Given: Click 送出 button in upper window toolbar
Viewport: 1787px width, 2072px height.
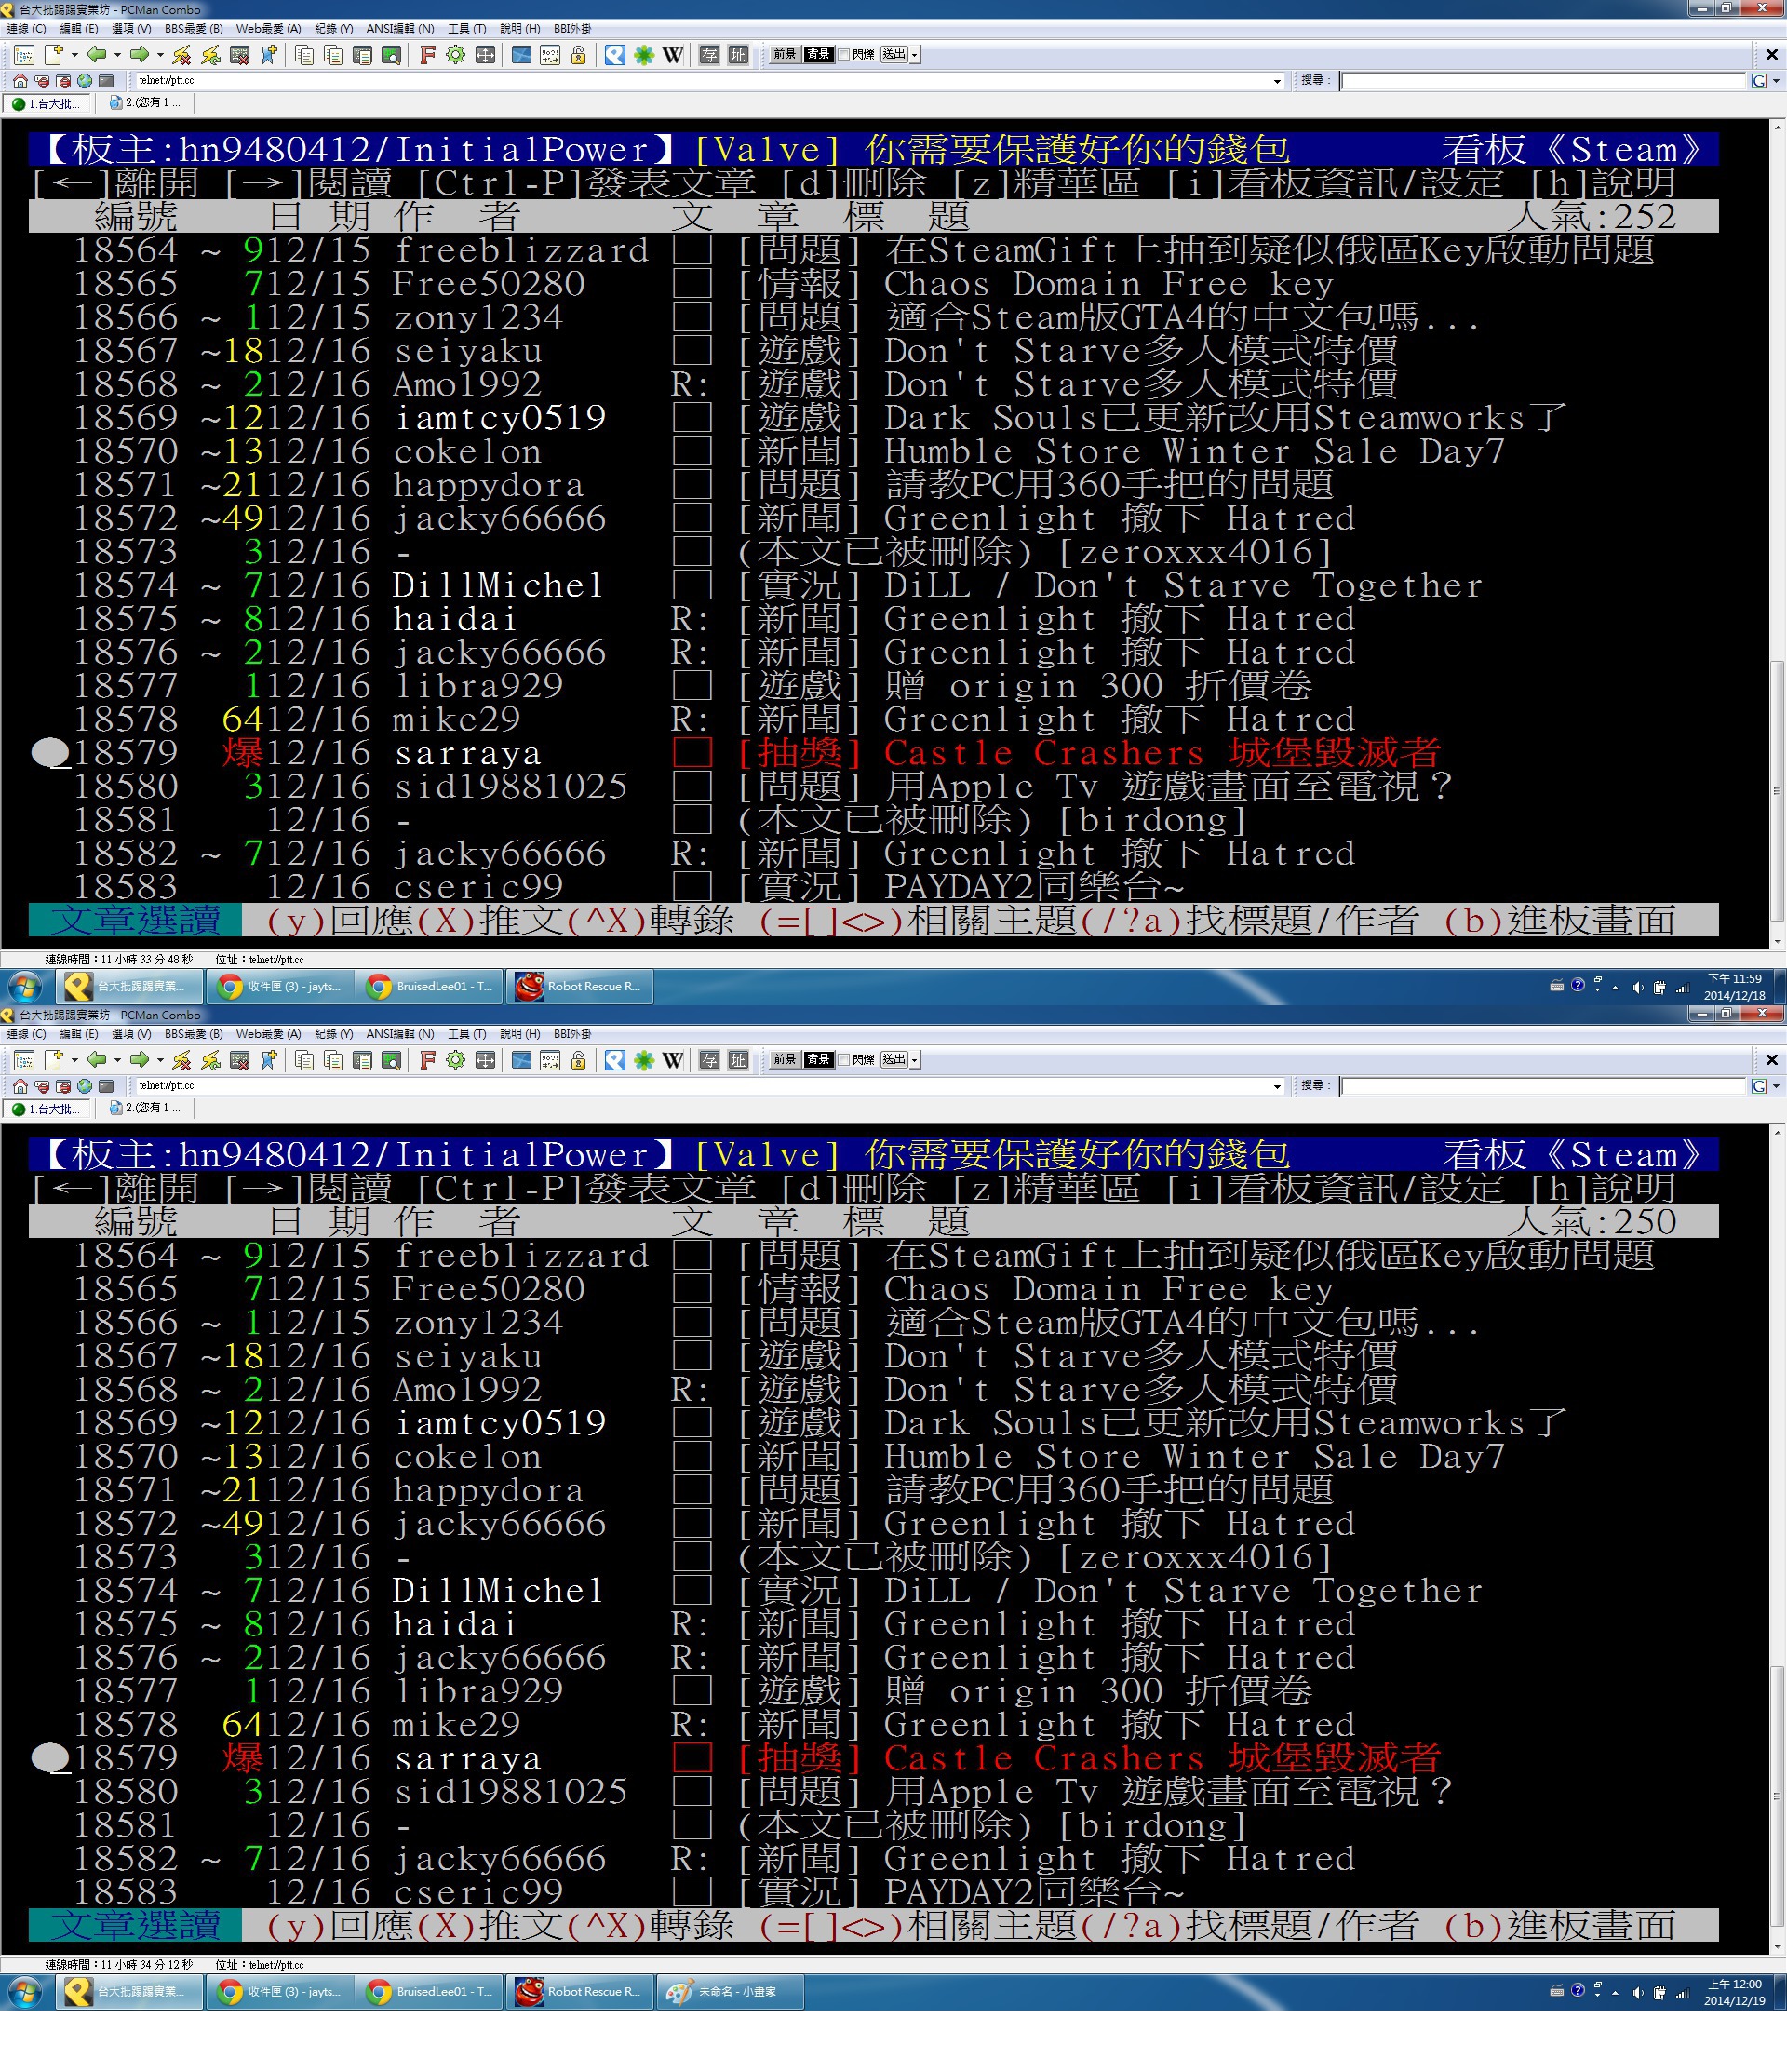Looking at the screenshot, I should pos(894,55).
